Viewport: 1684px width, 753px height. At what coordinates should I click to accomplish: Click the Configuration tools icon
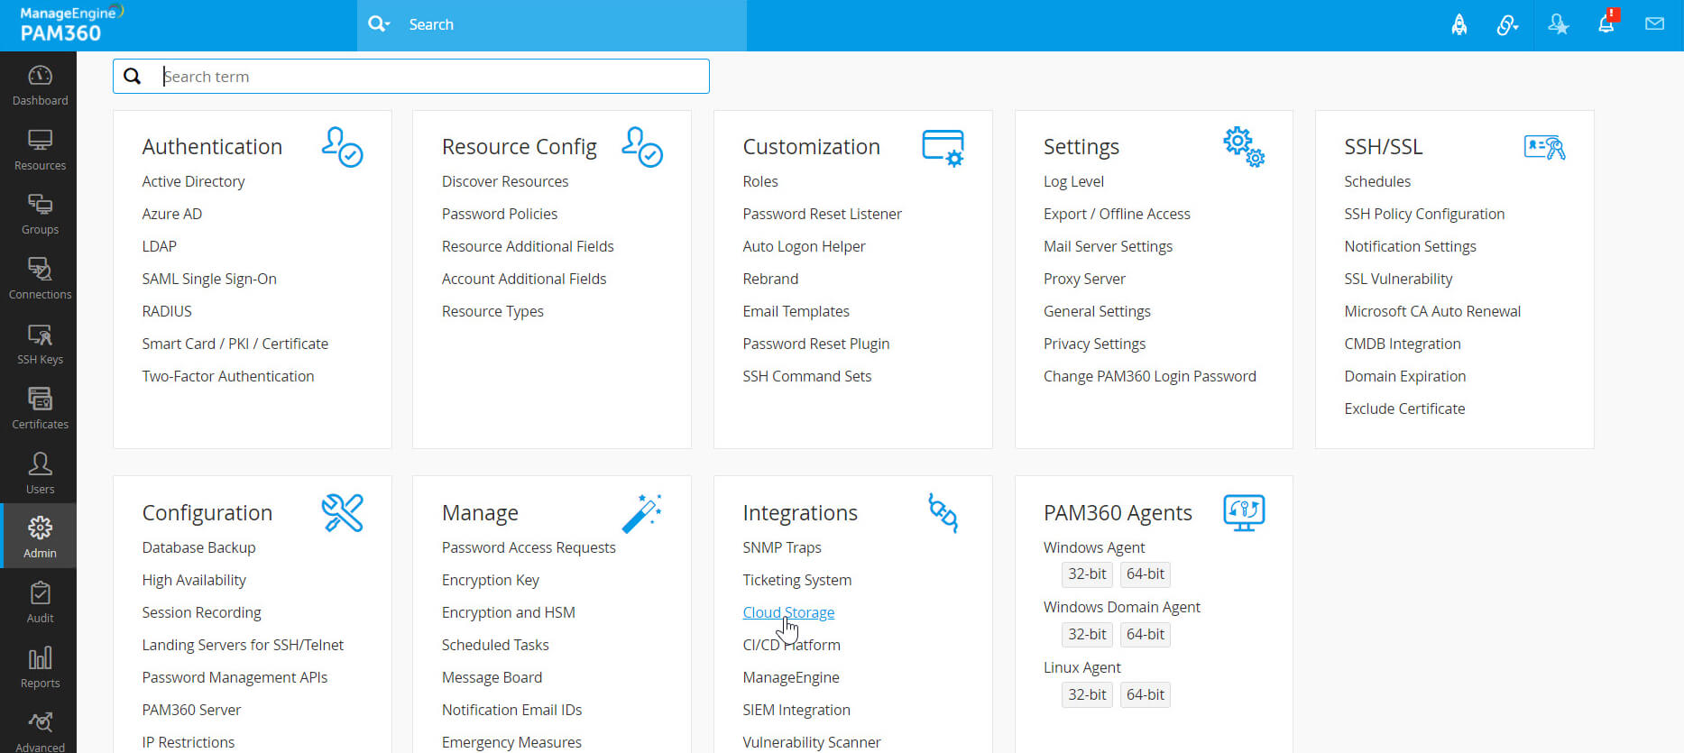[x=343, y=513]
